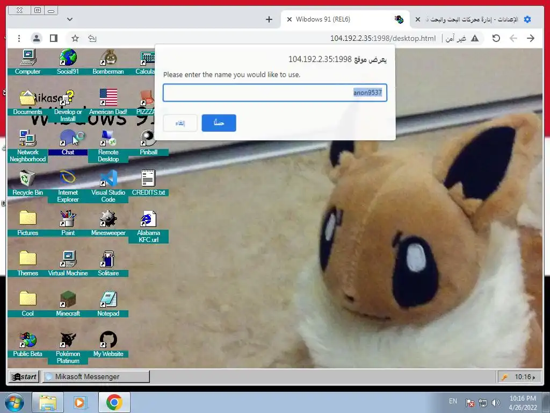Launch the Pinball icon
Screen dimensions: 550x413
tap(148, 143)
